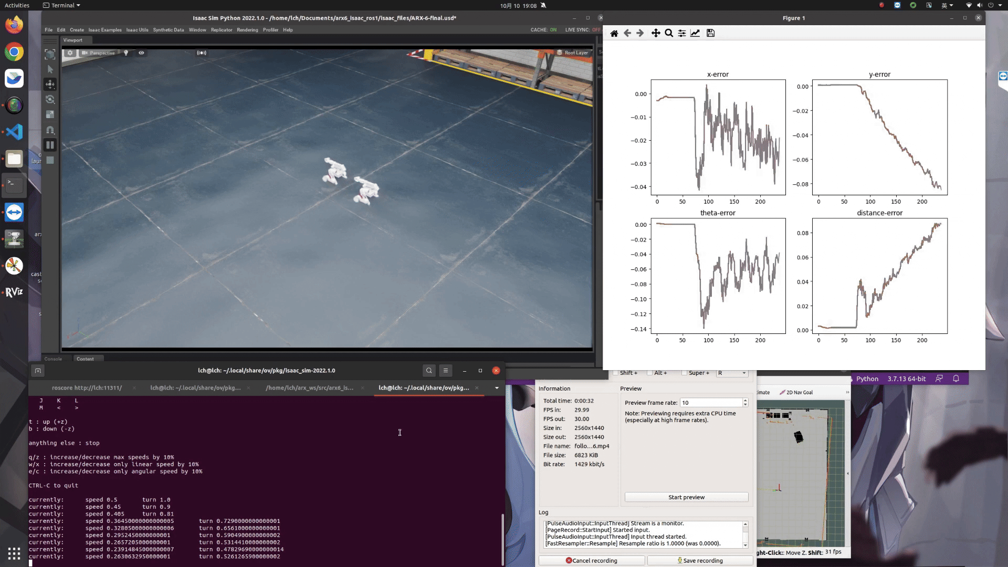Toggle the Super + hotkey checkbox
This screenshot has height=567, width=1008.
[x=684, y=373]
